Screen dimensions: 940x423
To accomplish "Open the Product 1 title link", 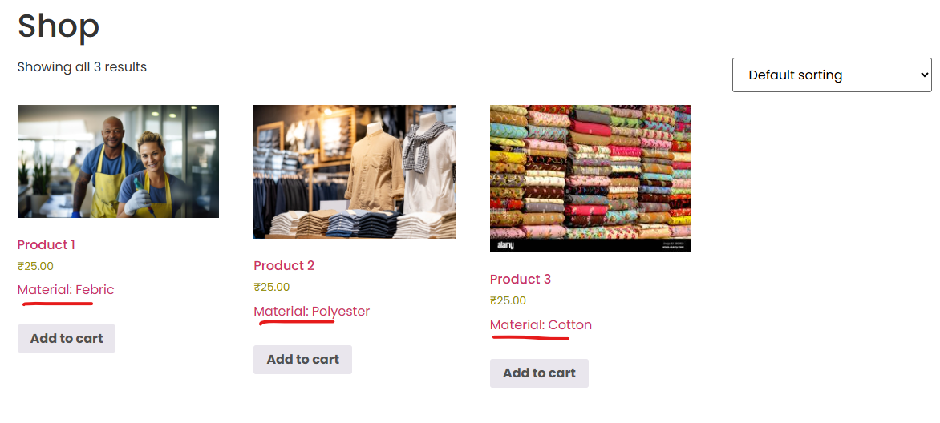I will click(47, 244).
